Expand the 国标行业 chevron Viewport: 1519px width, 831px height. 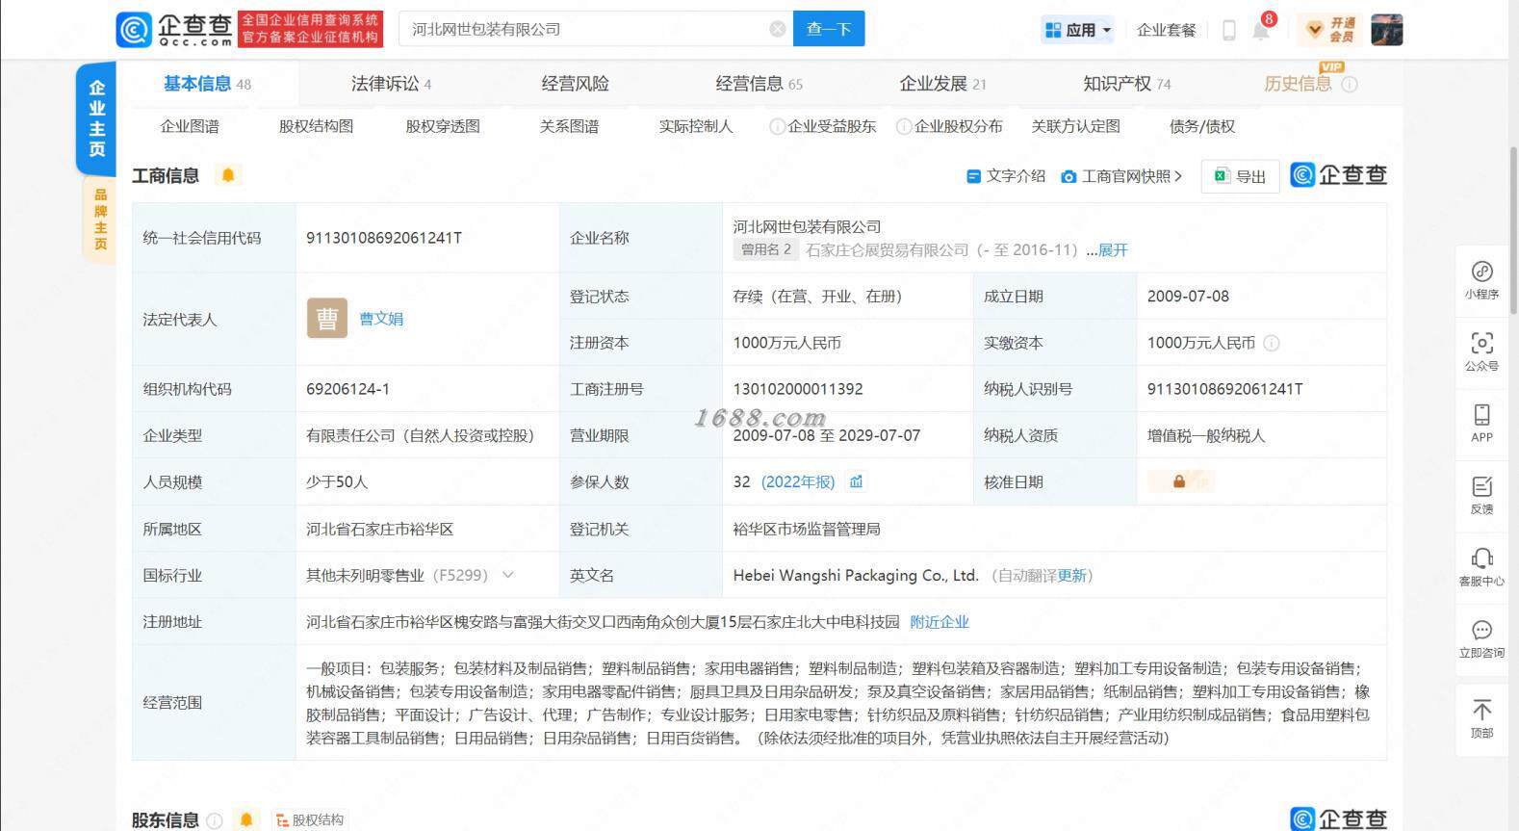click(508, 575)
